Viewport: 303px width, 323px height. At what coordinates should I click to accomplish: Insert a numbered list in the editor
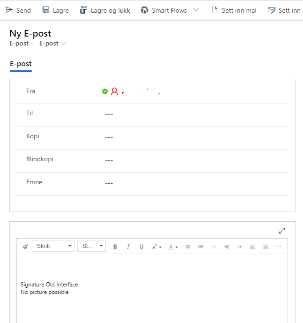coord(200,247)
